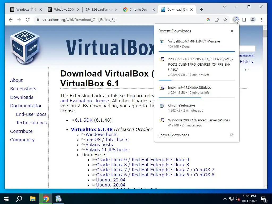Click the VirtualBox-6.1.48 exe file icon
The image size is (272, 204).
[x=162, y=42]
